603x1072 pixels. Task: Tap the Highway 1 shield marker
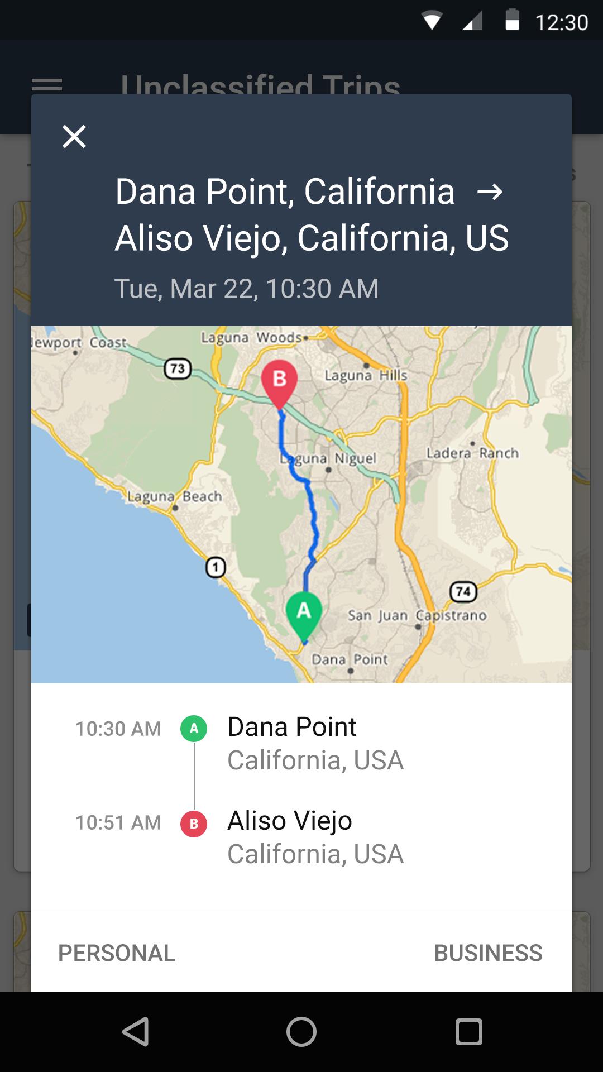pyautogui.click(x=216, y=567)
